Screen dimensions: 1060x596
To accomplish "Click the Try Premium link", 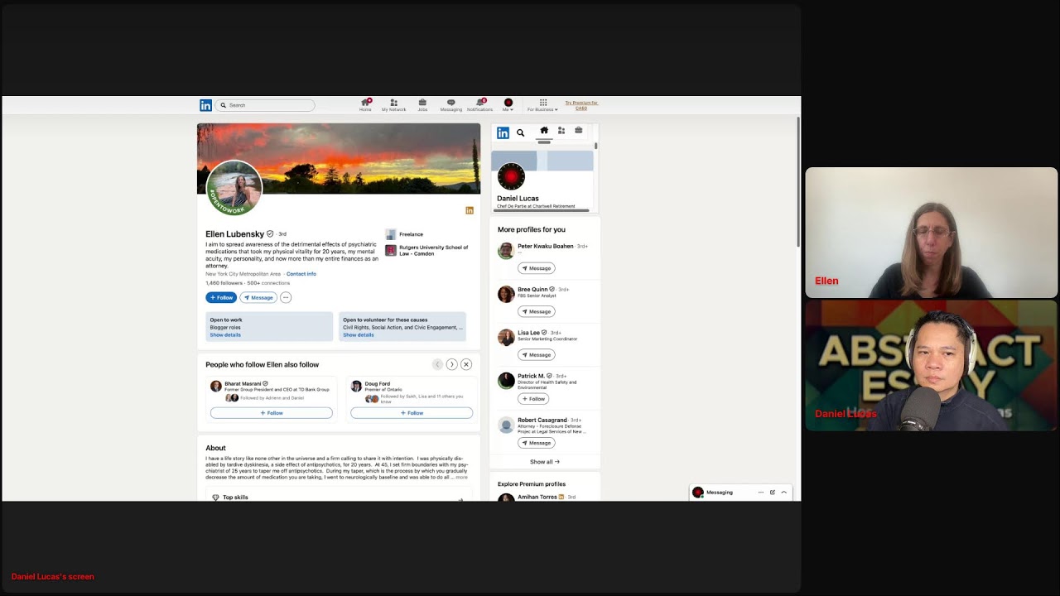I will [581, 105].
